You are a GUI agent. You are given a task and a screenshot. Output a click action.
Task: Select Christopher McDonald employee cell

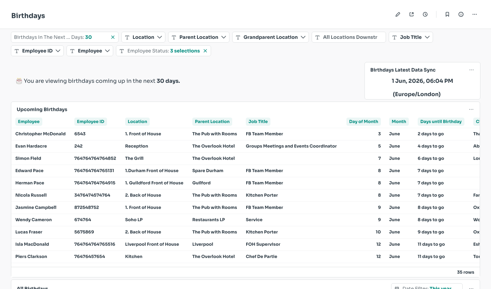(40, 134)
